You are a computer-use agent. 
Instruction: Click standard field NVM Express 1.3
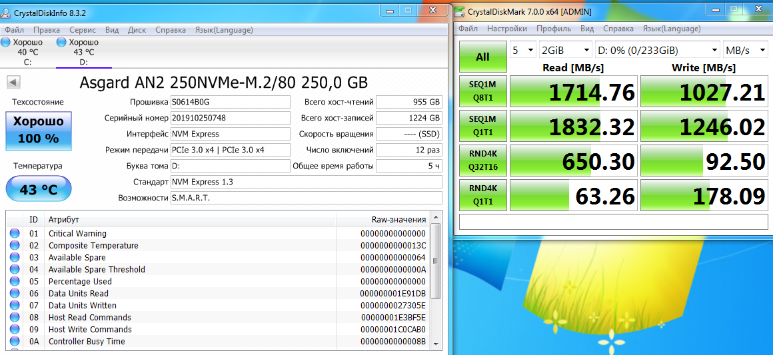pyautogui.click(x=306, y=182)
